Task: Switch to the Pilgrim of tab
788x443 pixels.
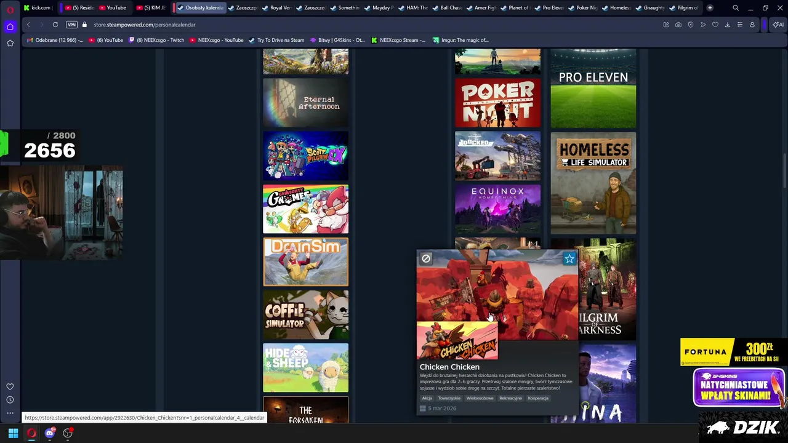Action: [x=685, y=8]
